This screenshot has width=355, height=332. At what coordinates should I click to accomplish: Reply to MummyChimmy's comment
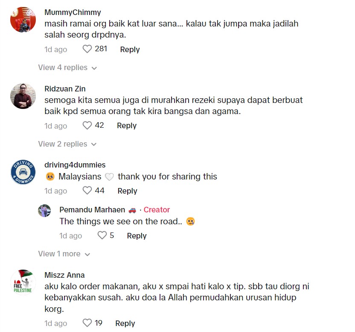pyautogui.click(x=130, y=50)
